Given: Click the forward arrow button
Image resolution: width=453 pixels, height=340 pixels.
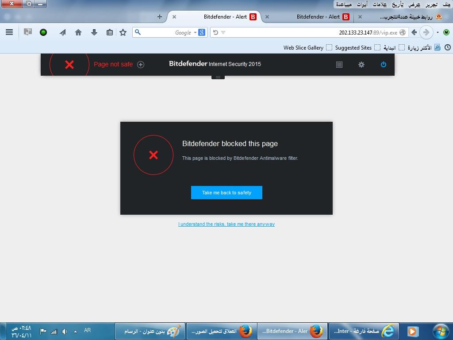Looking at the screenshot, I should click(x=426, y=32).
